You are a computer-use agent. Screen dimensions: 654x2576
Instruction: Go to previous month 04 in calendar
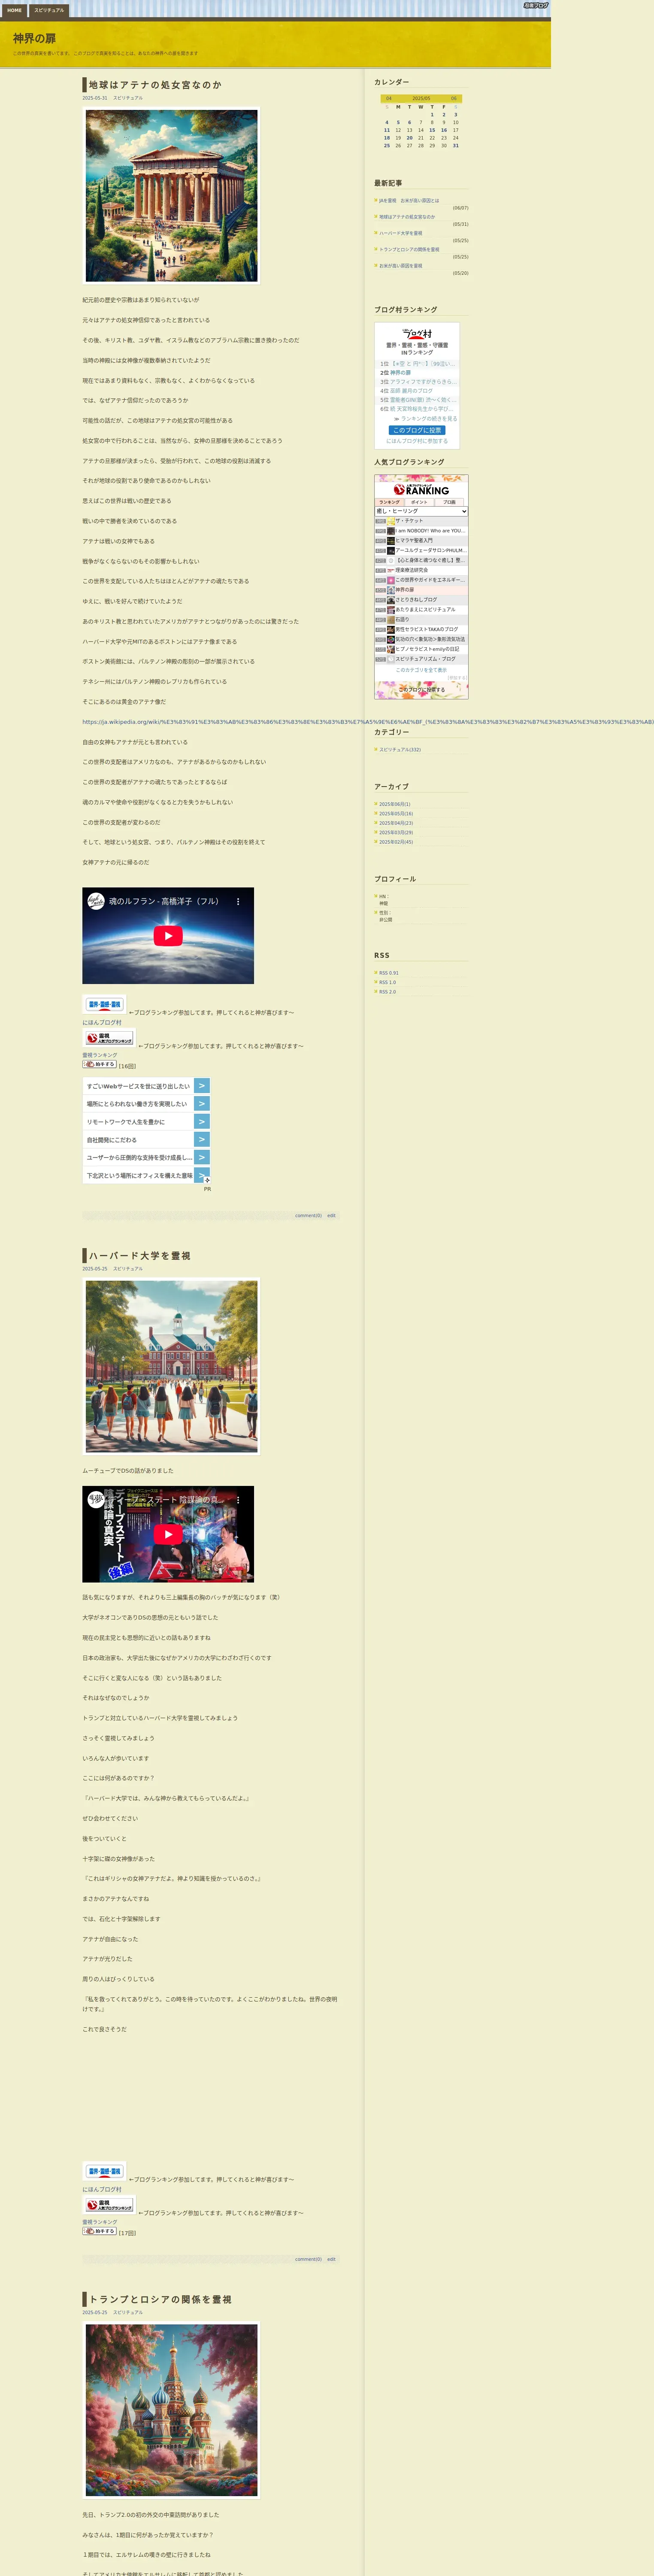coord(389,99)
